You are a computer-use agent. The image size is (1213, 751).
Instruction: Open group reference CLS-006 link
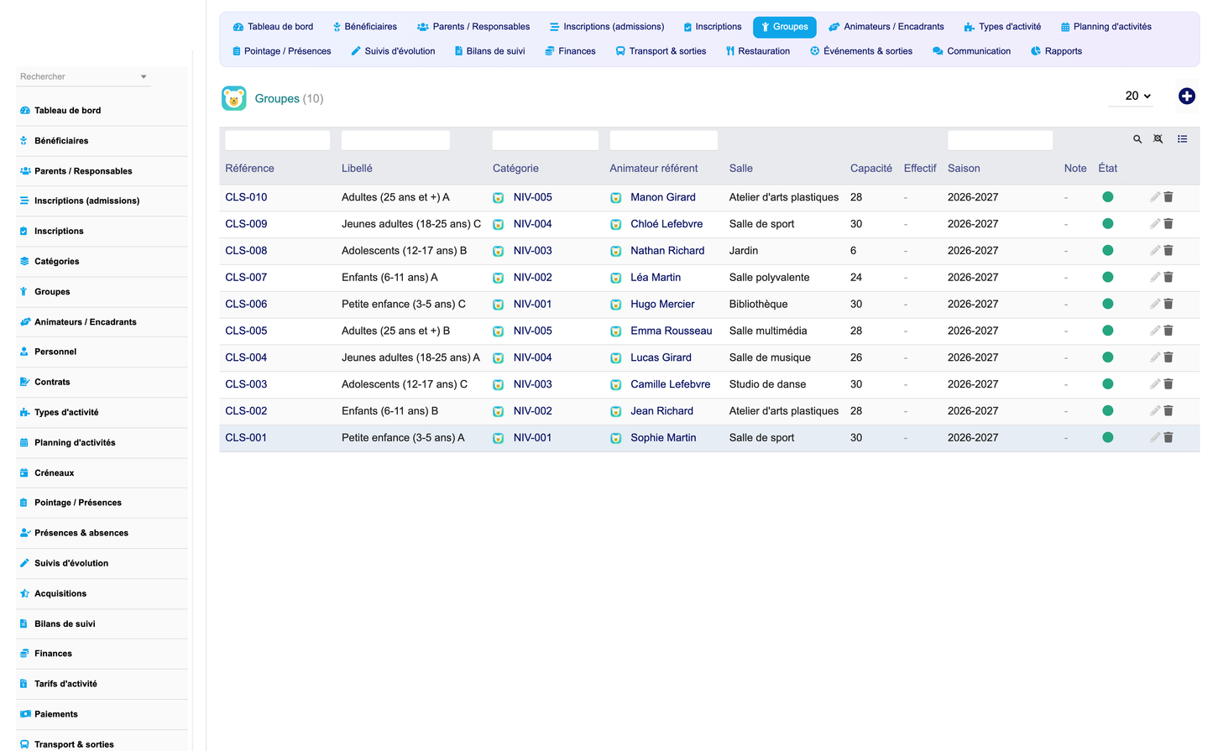tap(246, 304)
